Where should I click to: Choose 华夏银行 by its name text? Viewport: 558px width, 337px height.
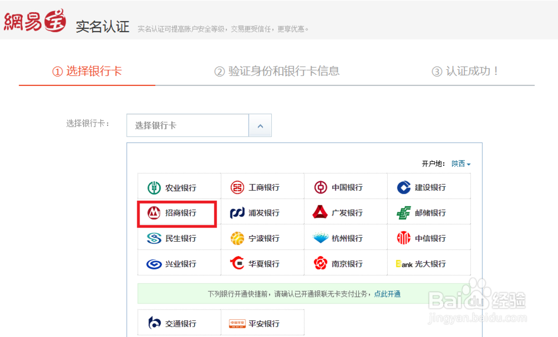click(x=264, y=264)
